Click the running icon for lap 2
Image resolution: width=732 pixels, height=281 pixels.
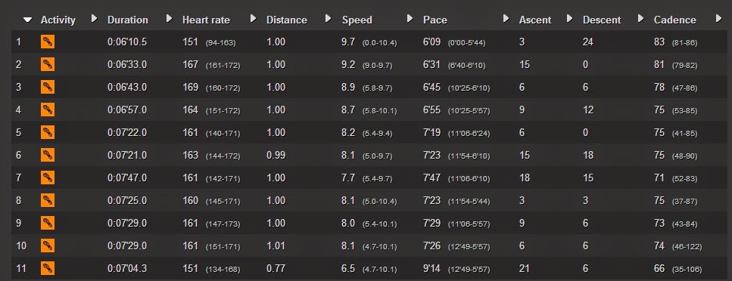pos(47,64)
